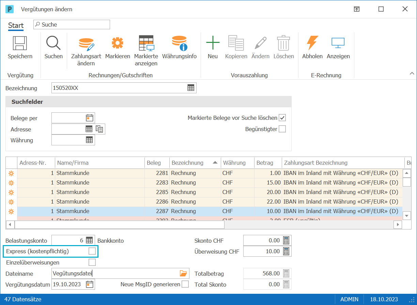417x305 pixels.
Task: Sort table by Bezeichnung column header
Action: (195, 163)
